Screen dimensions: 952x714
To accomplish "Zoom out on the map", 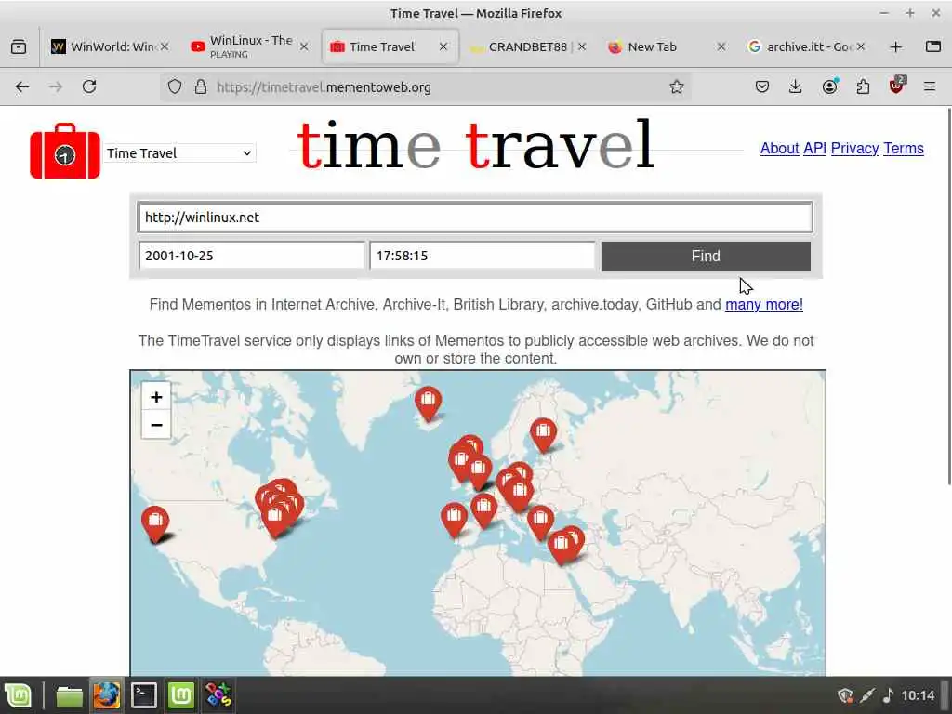I will [x=156, y=425].
